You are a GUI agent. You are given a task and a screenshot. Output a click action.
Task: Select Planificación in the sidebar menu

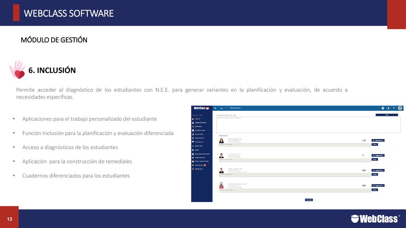coord(200,130)
